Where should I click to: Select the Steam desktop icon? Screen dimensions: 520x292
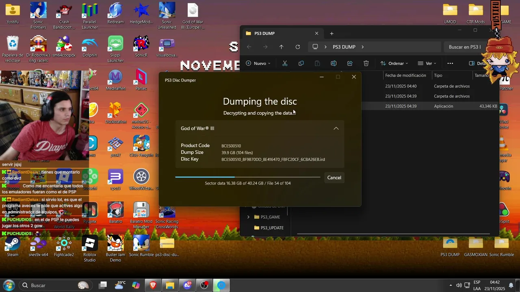tap(13, 246)
